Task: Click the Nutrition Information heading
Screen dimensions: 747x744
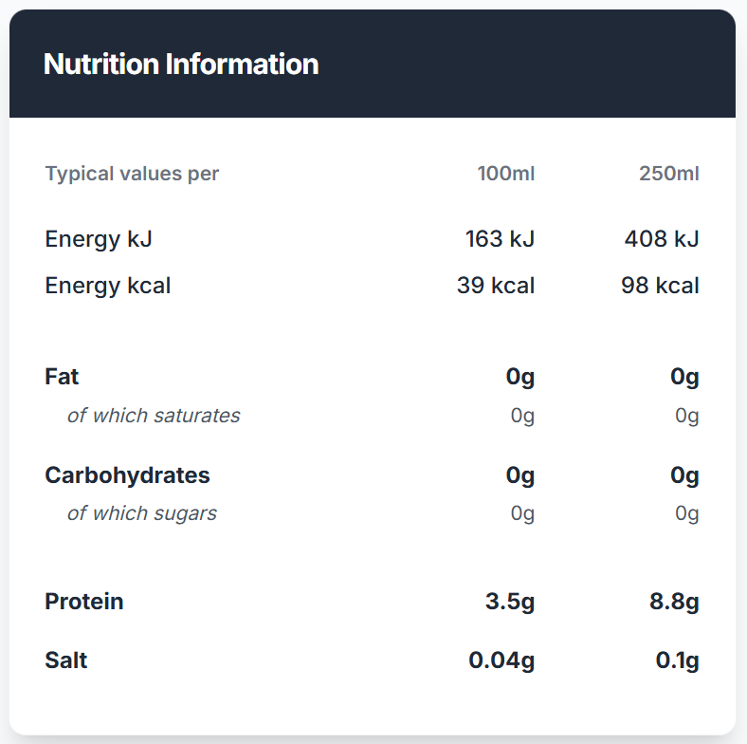Action: click(x=181, y=65)
